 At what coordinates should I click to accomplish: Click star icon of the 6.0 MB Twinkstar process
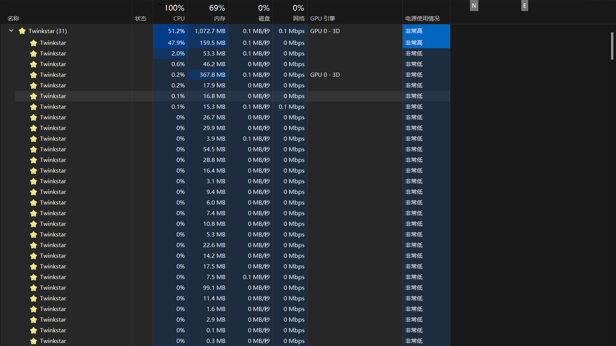point(34,203)
